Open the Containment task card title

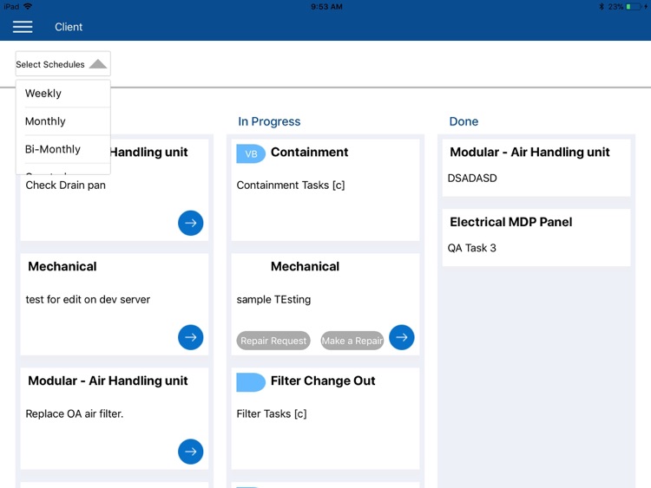click(x=309, y=153)
